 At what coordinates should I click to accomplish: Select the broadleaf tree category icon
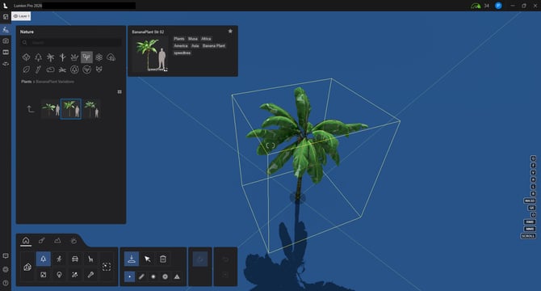[x=26, y=57]
